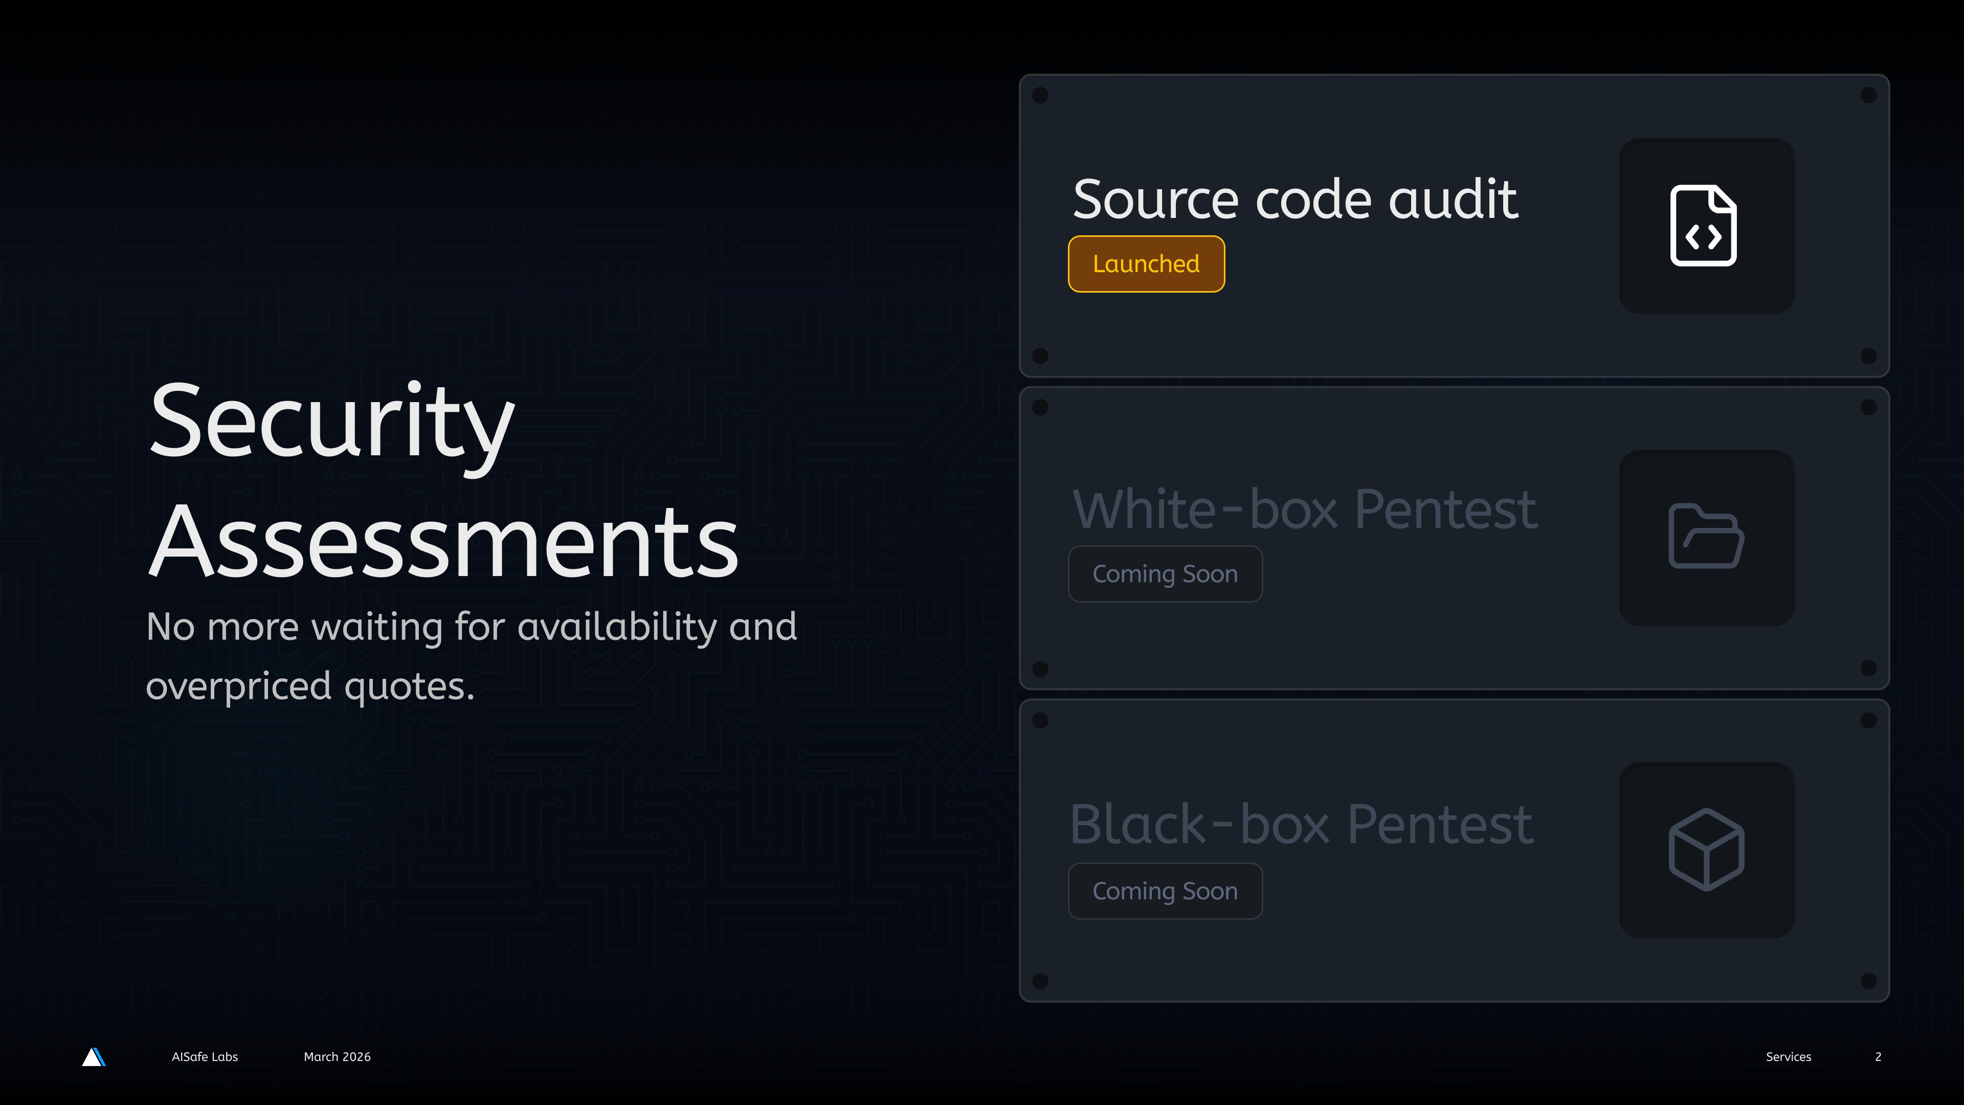Select the Black-box Pentest heading
This screenshot has width=1964, height=1105.
point(1301,824)
